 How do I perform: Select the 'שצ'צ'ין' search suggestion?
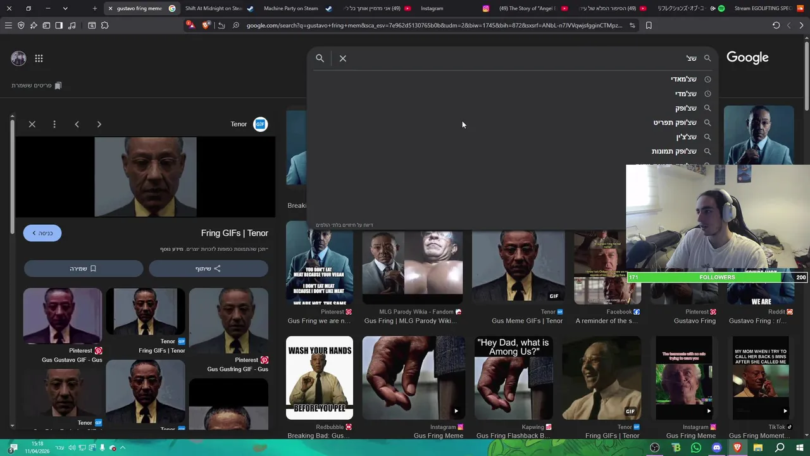click(513, 137)
